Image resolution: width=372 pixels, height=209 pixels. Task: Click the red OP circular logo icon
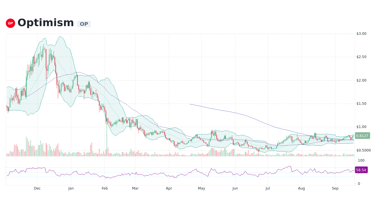pos(10,23)
